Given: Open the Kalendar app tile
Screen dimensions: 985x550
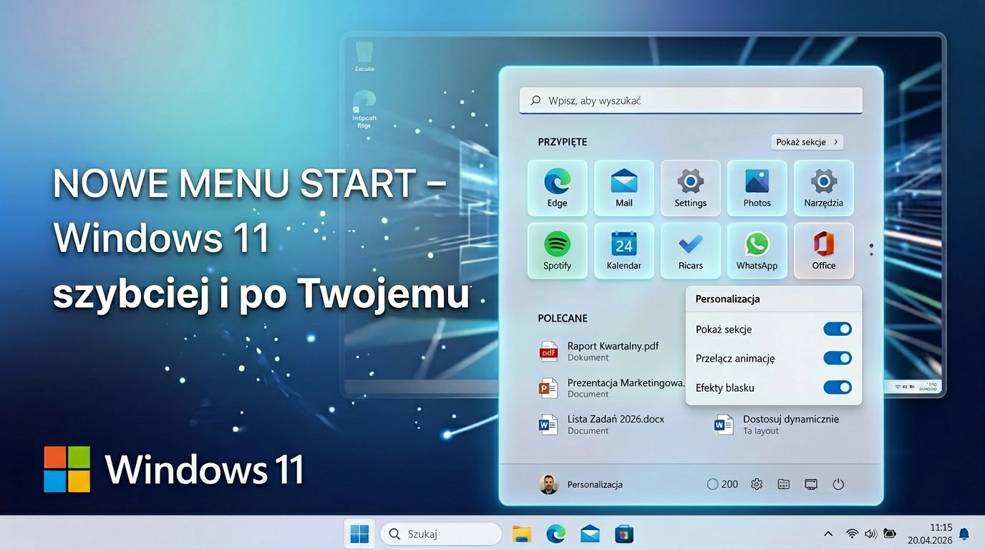Looking at the screenshot, I should pyautogui.click(x=623, y=250).
